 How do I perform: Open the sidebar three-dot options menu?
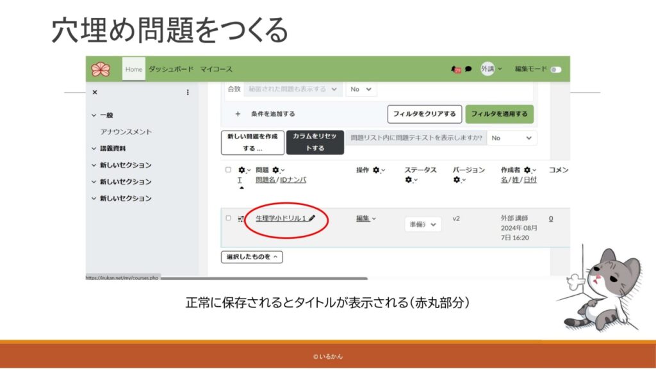(x=188, y=92)
